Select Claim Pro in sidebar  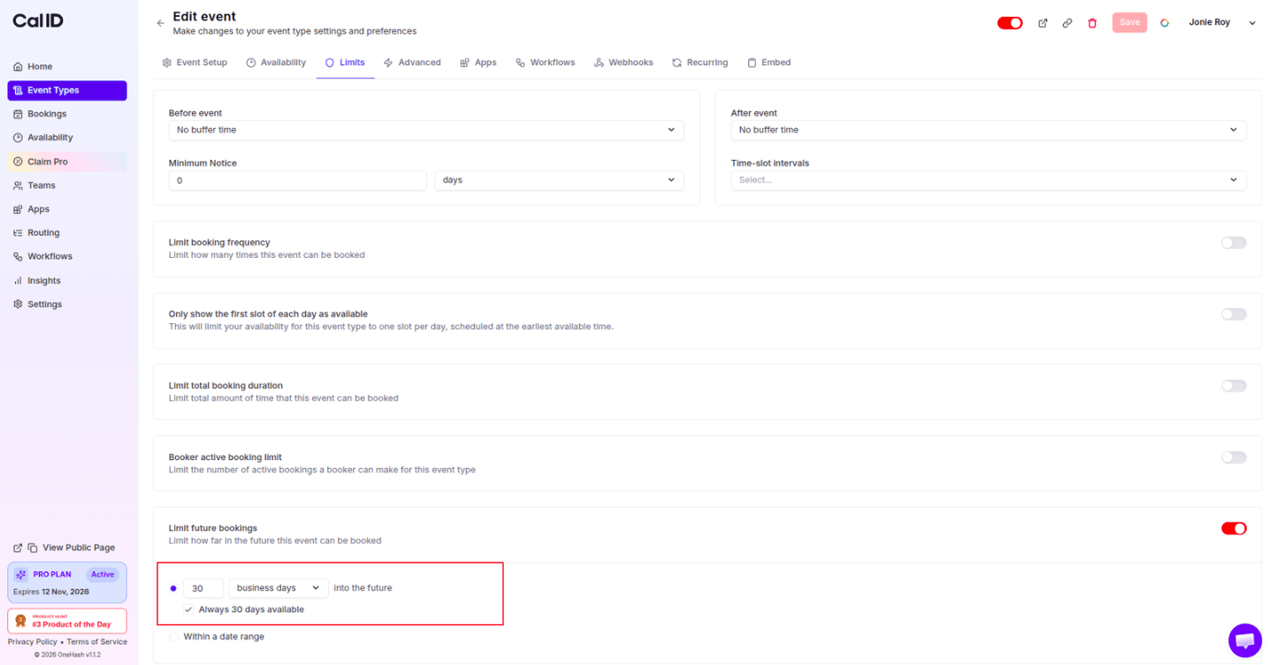tap(67, 162)
